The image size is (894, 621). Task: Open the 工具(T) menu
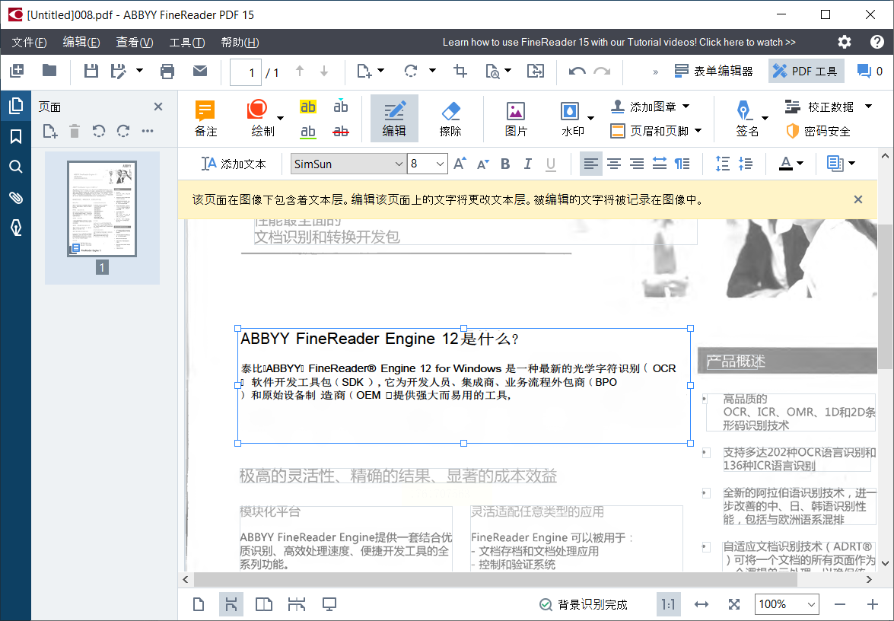coord(186,43)
